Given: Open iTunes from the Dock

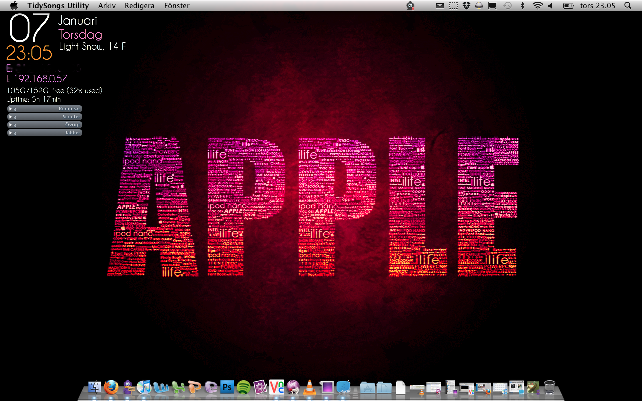Looking at the screenshot, I should 144,387.
